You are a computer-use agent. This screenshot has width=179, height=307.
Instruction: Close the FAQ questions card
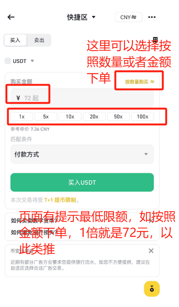[151, 221]
